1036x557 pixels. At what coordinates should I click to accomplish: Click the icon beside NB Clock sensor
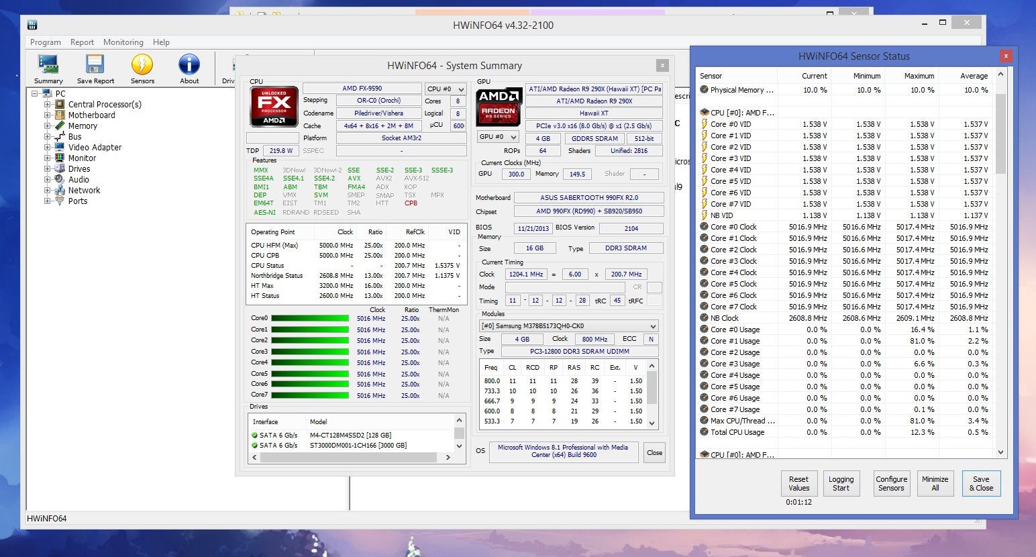click(x=704, y=318)
